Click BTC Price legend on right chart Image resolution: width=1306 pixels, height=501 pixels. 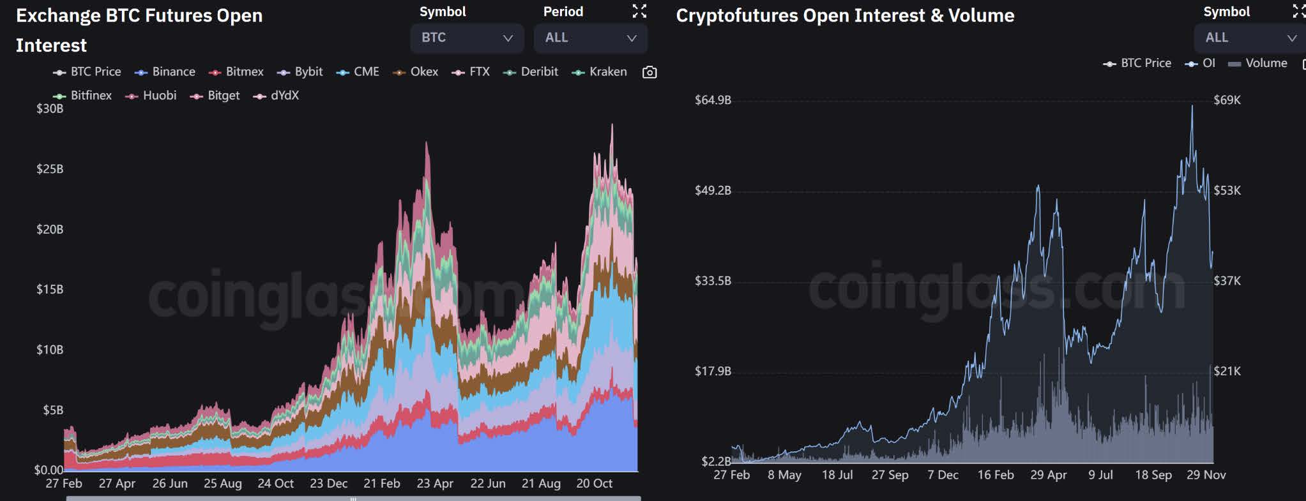pyautogui.click(x=1137, y=63)
